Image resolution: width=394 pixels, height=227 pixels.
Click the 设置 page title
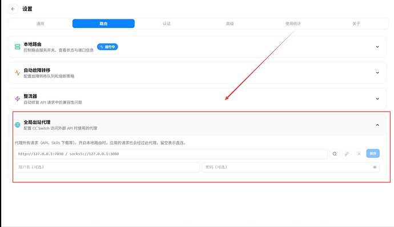(27, 9)
